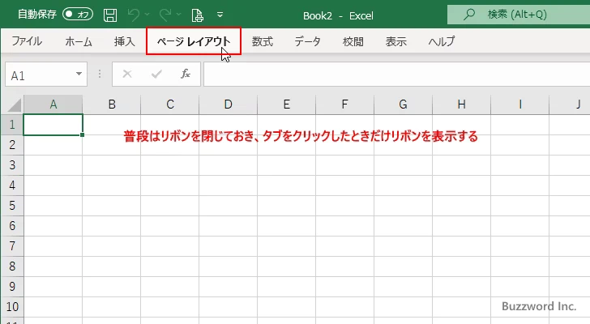Viewport: 590px width, 324px height.
Task: Select column H header
Action: pyautogui.click(x=461, y=104)
